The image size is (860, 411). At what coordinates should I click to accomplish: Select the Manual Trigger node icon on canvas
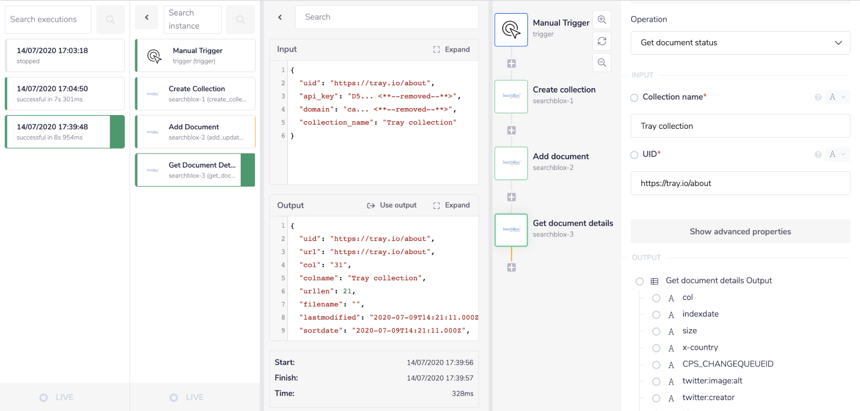tap(511, 30)
